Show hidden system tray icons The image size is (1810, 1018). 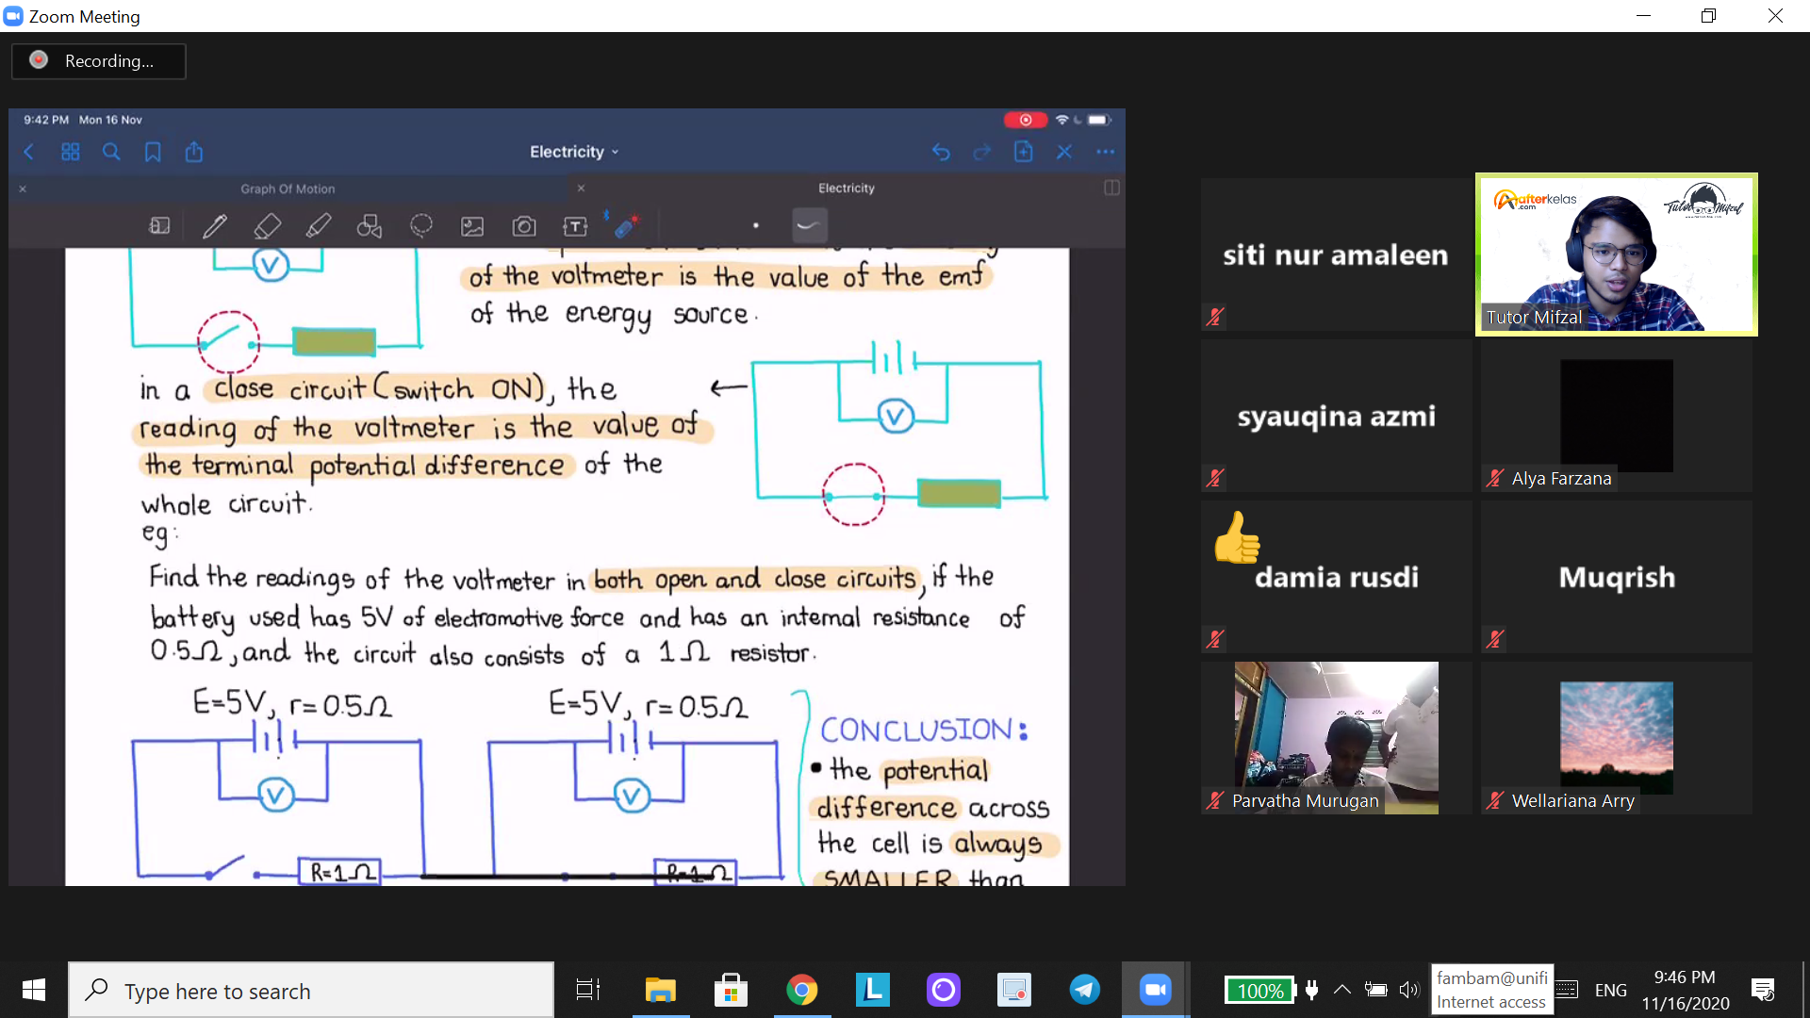tap(1342, 990)
